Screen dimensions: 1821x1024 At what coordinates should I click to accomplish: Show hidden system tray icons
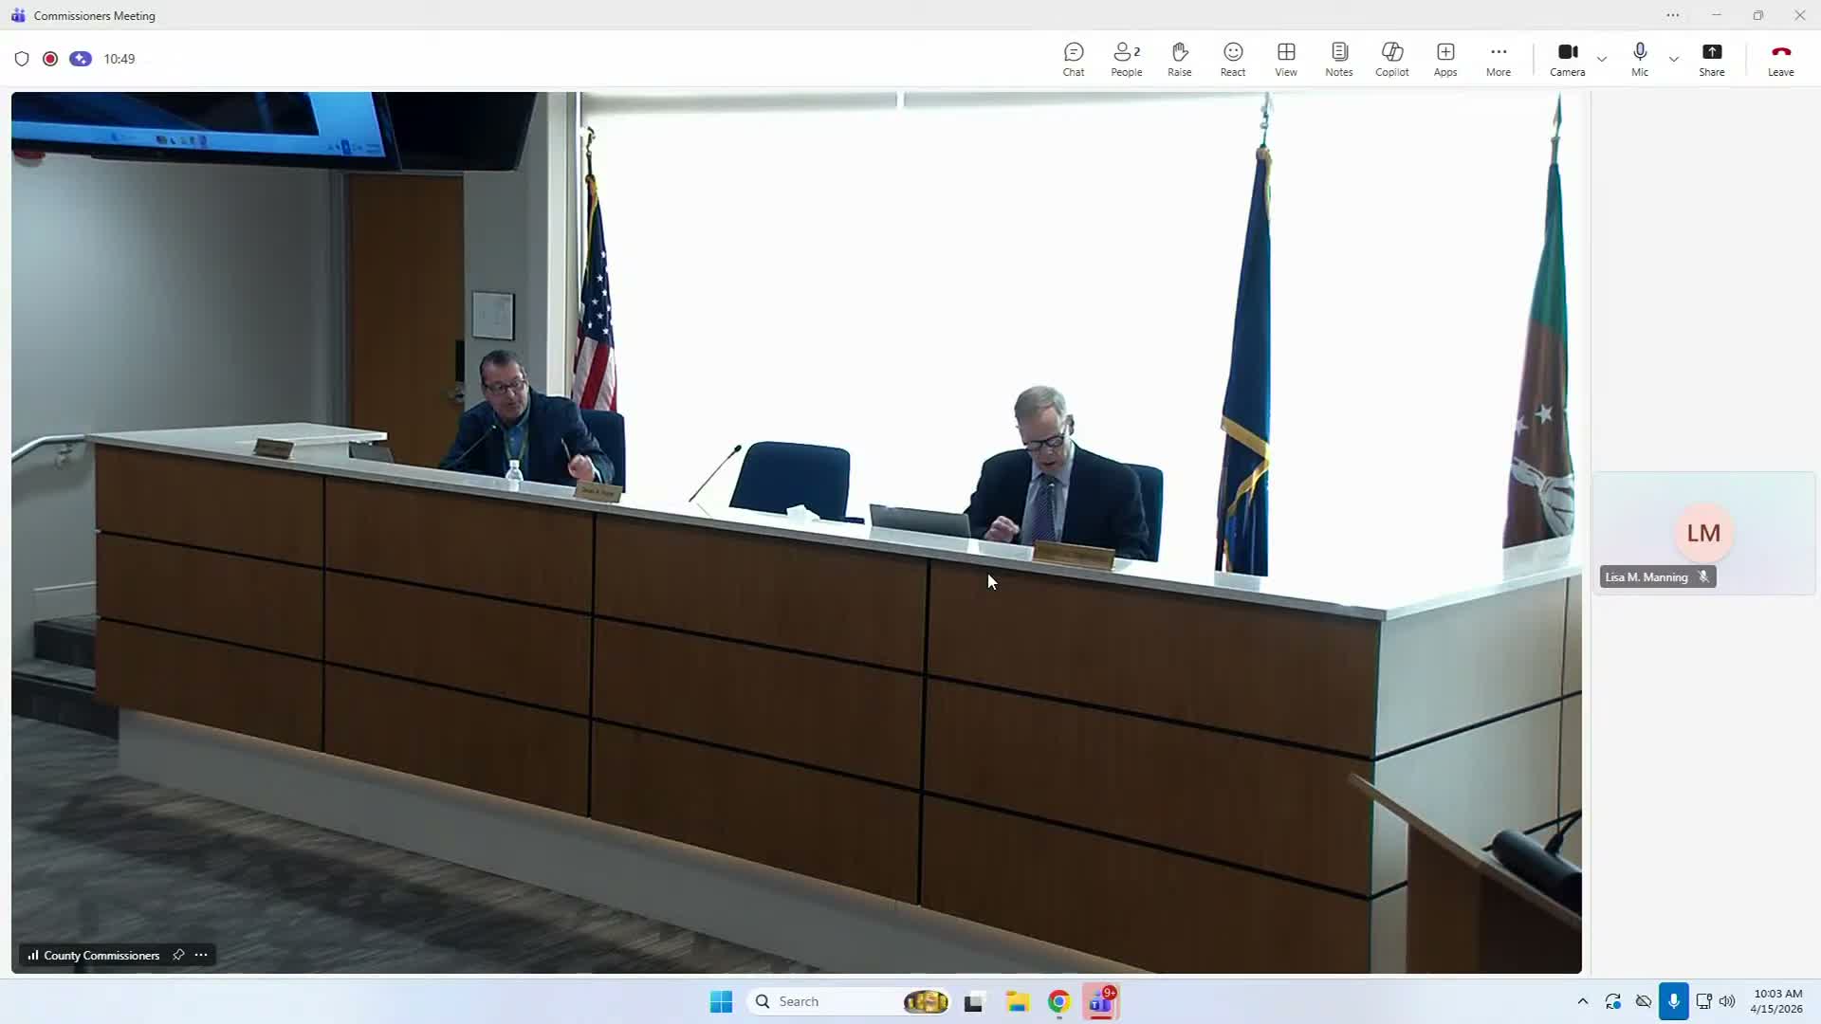(1582, 1001)
